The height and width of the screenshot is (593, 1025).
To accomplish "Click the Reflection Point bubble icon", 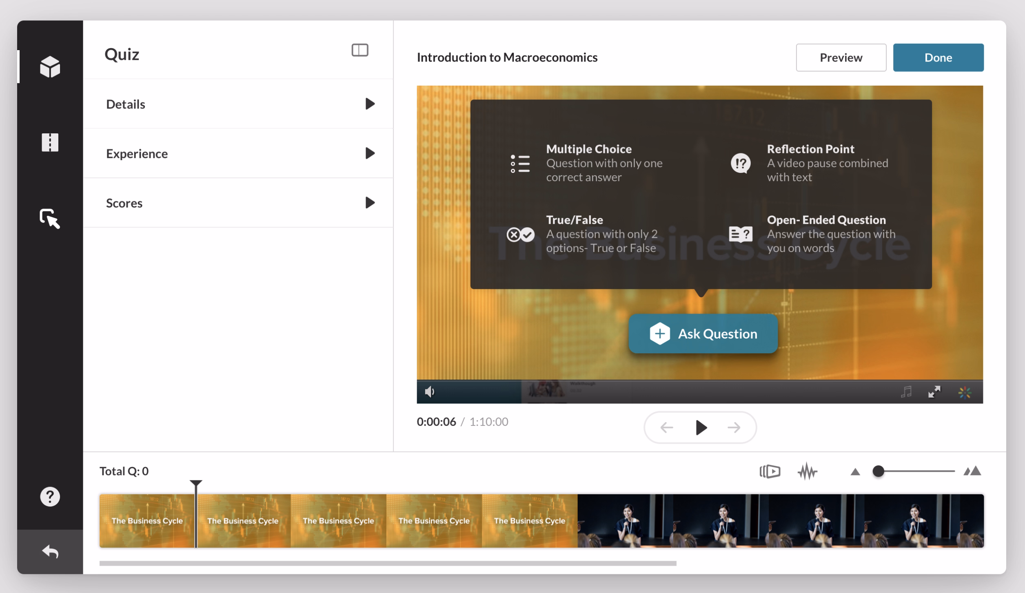I will [x=741, y=164].
